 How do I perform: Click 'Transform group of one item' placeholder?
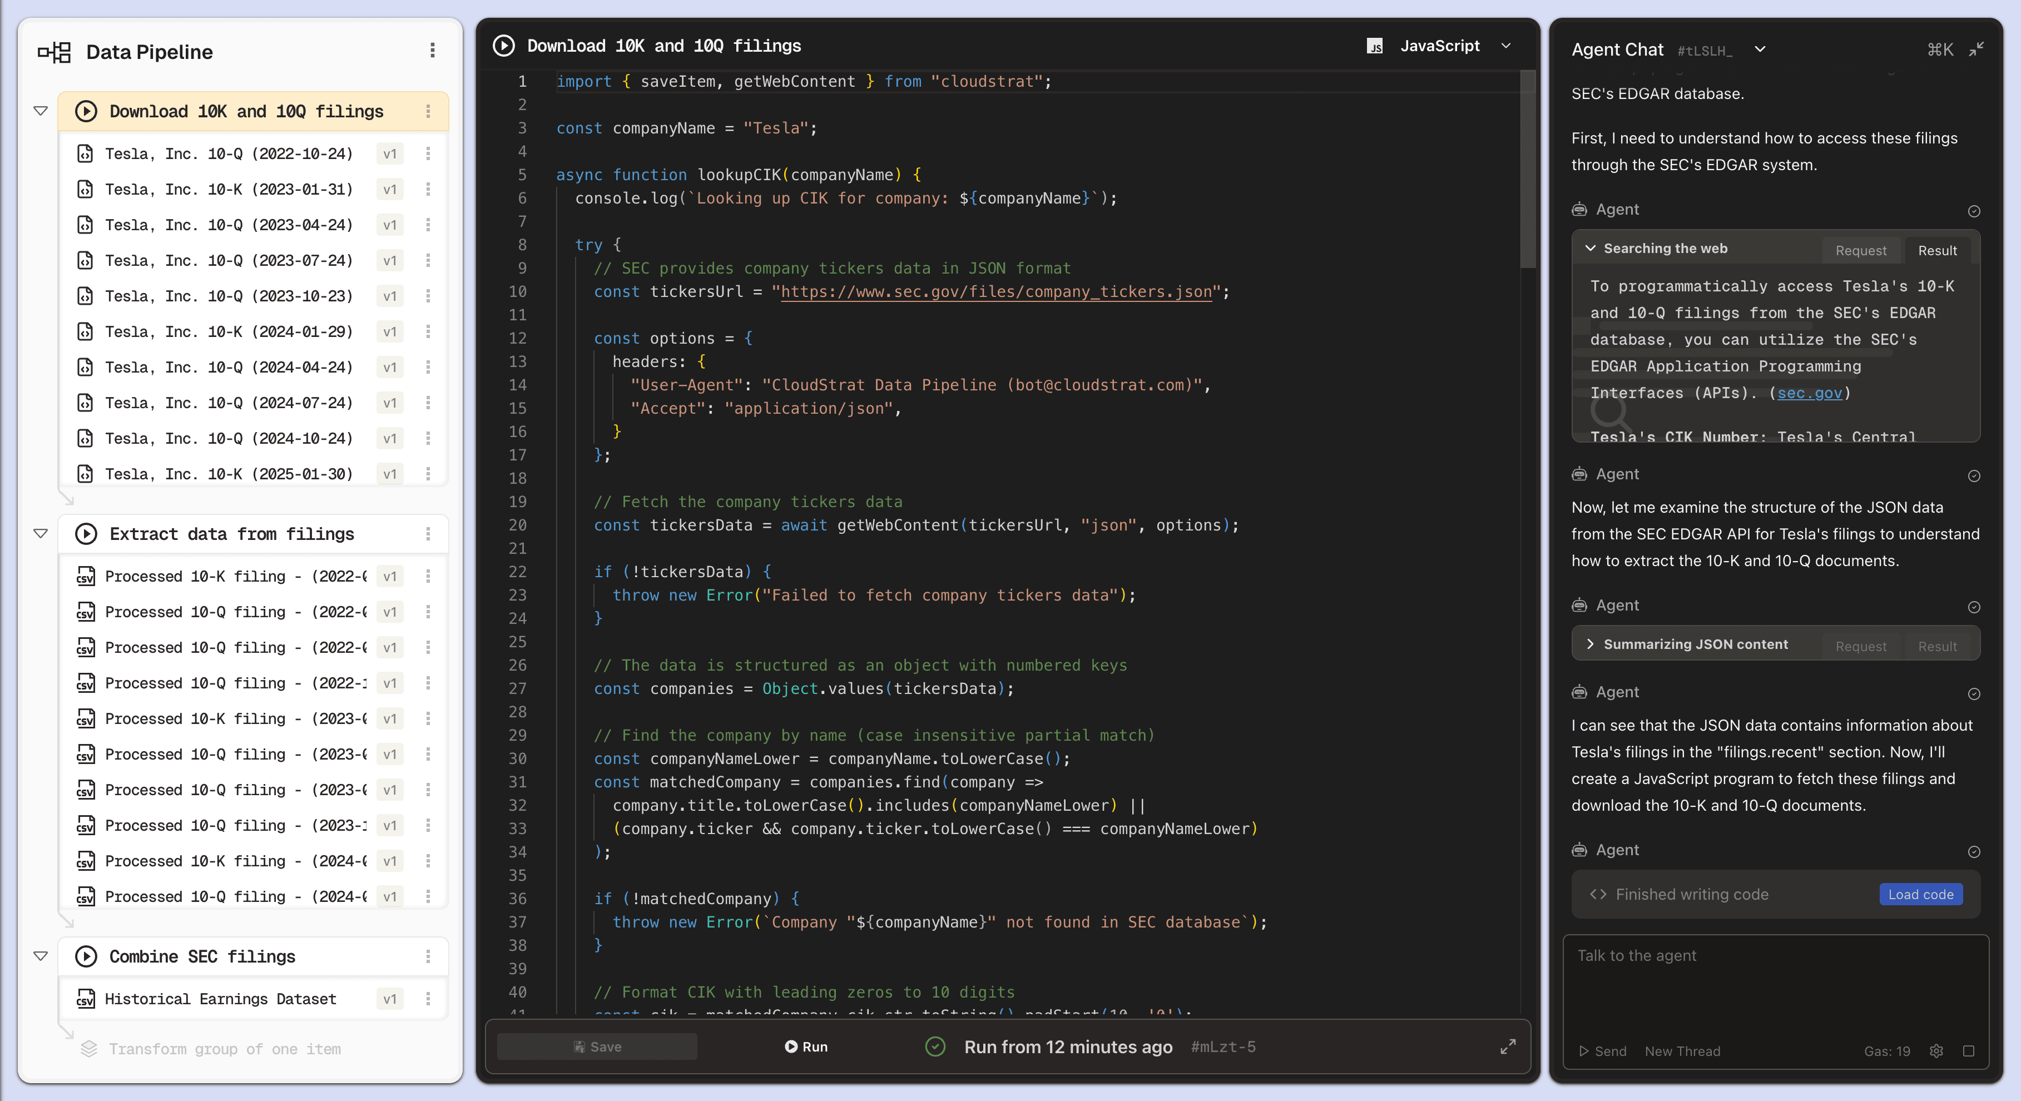[224, 1049]
